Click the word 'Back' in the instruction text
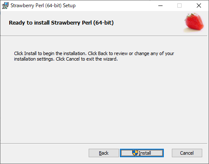 [x=103, y=53]
